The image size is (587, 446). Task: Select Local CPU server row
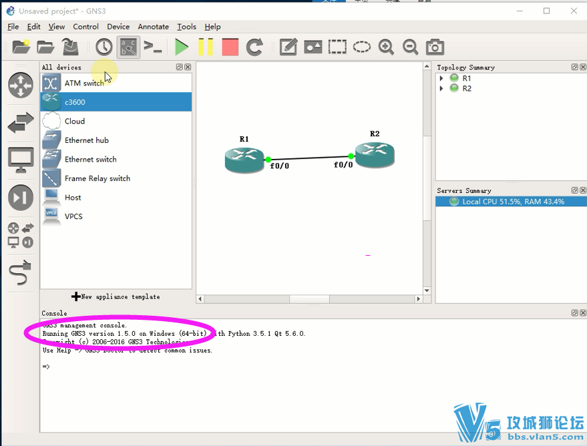[511, 201]
